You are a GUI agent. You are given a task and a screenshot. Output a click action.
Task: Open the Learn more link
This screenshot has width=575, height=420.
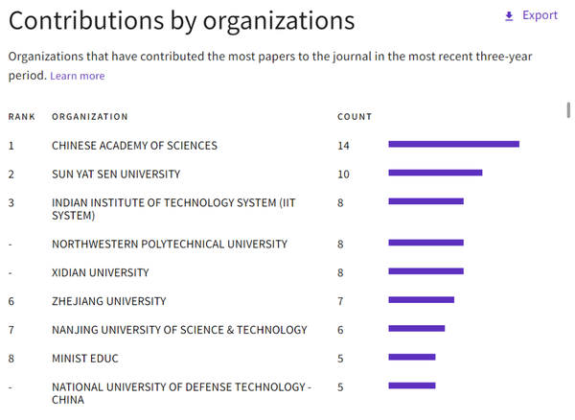(x=78, y=76)
